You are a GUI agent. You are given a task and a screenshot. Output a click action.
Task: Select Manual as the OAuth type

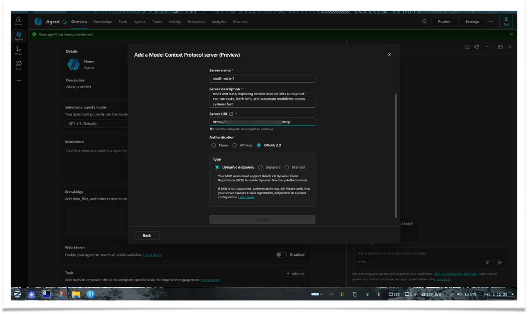tap(287, 167)
